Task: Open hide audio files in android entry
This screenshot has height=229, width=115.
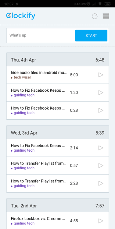Action: point(39,72)
